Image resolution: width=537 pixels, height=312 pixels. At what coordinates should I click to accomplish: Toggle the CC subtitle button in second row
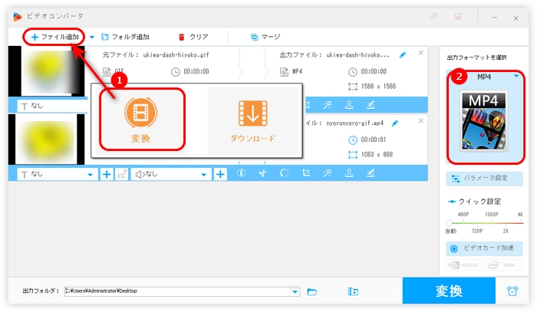[x=121, y=174]
